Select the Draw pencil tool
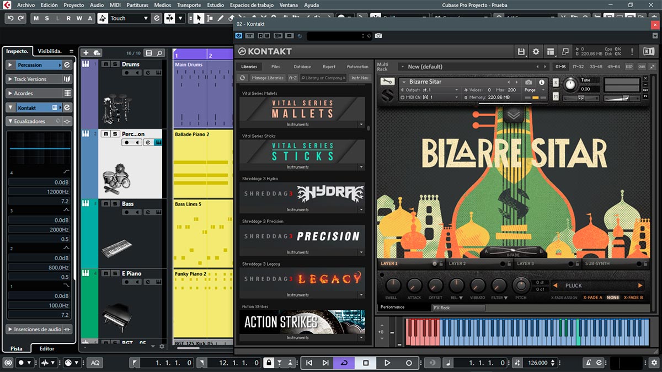 [x=220, y=18]
